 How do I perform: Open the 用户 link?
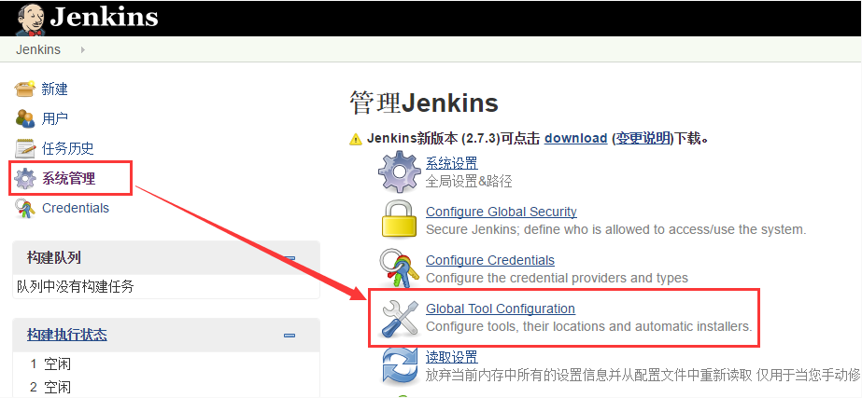click(x=55, y=118)
